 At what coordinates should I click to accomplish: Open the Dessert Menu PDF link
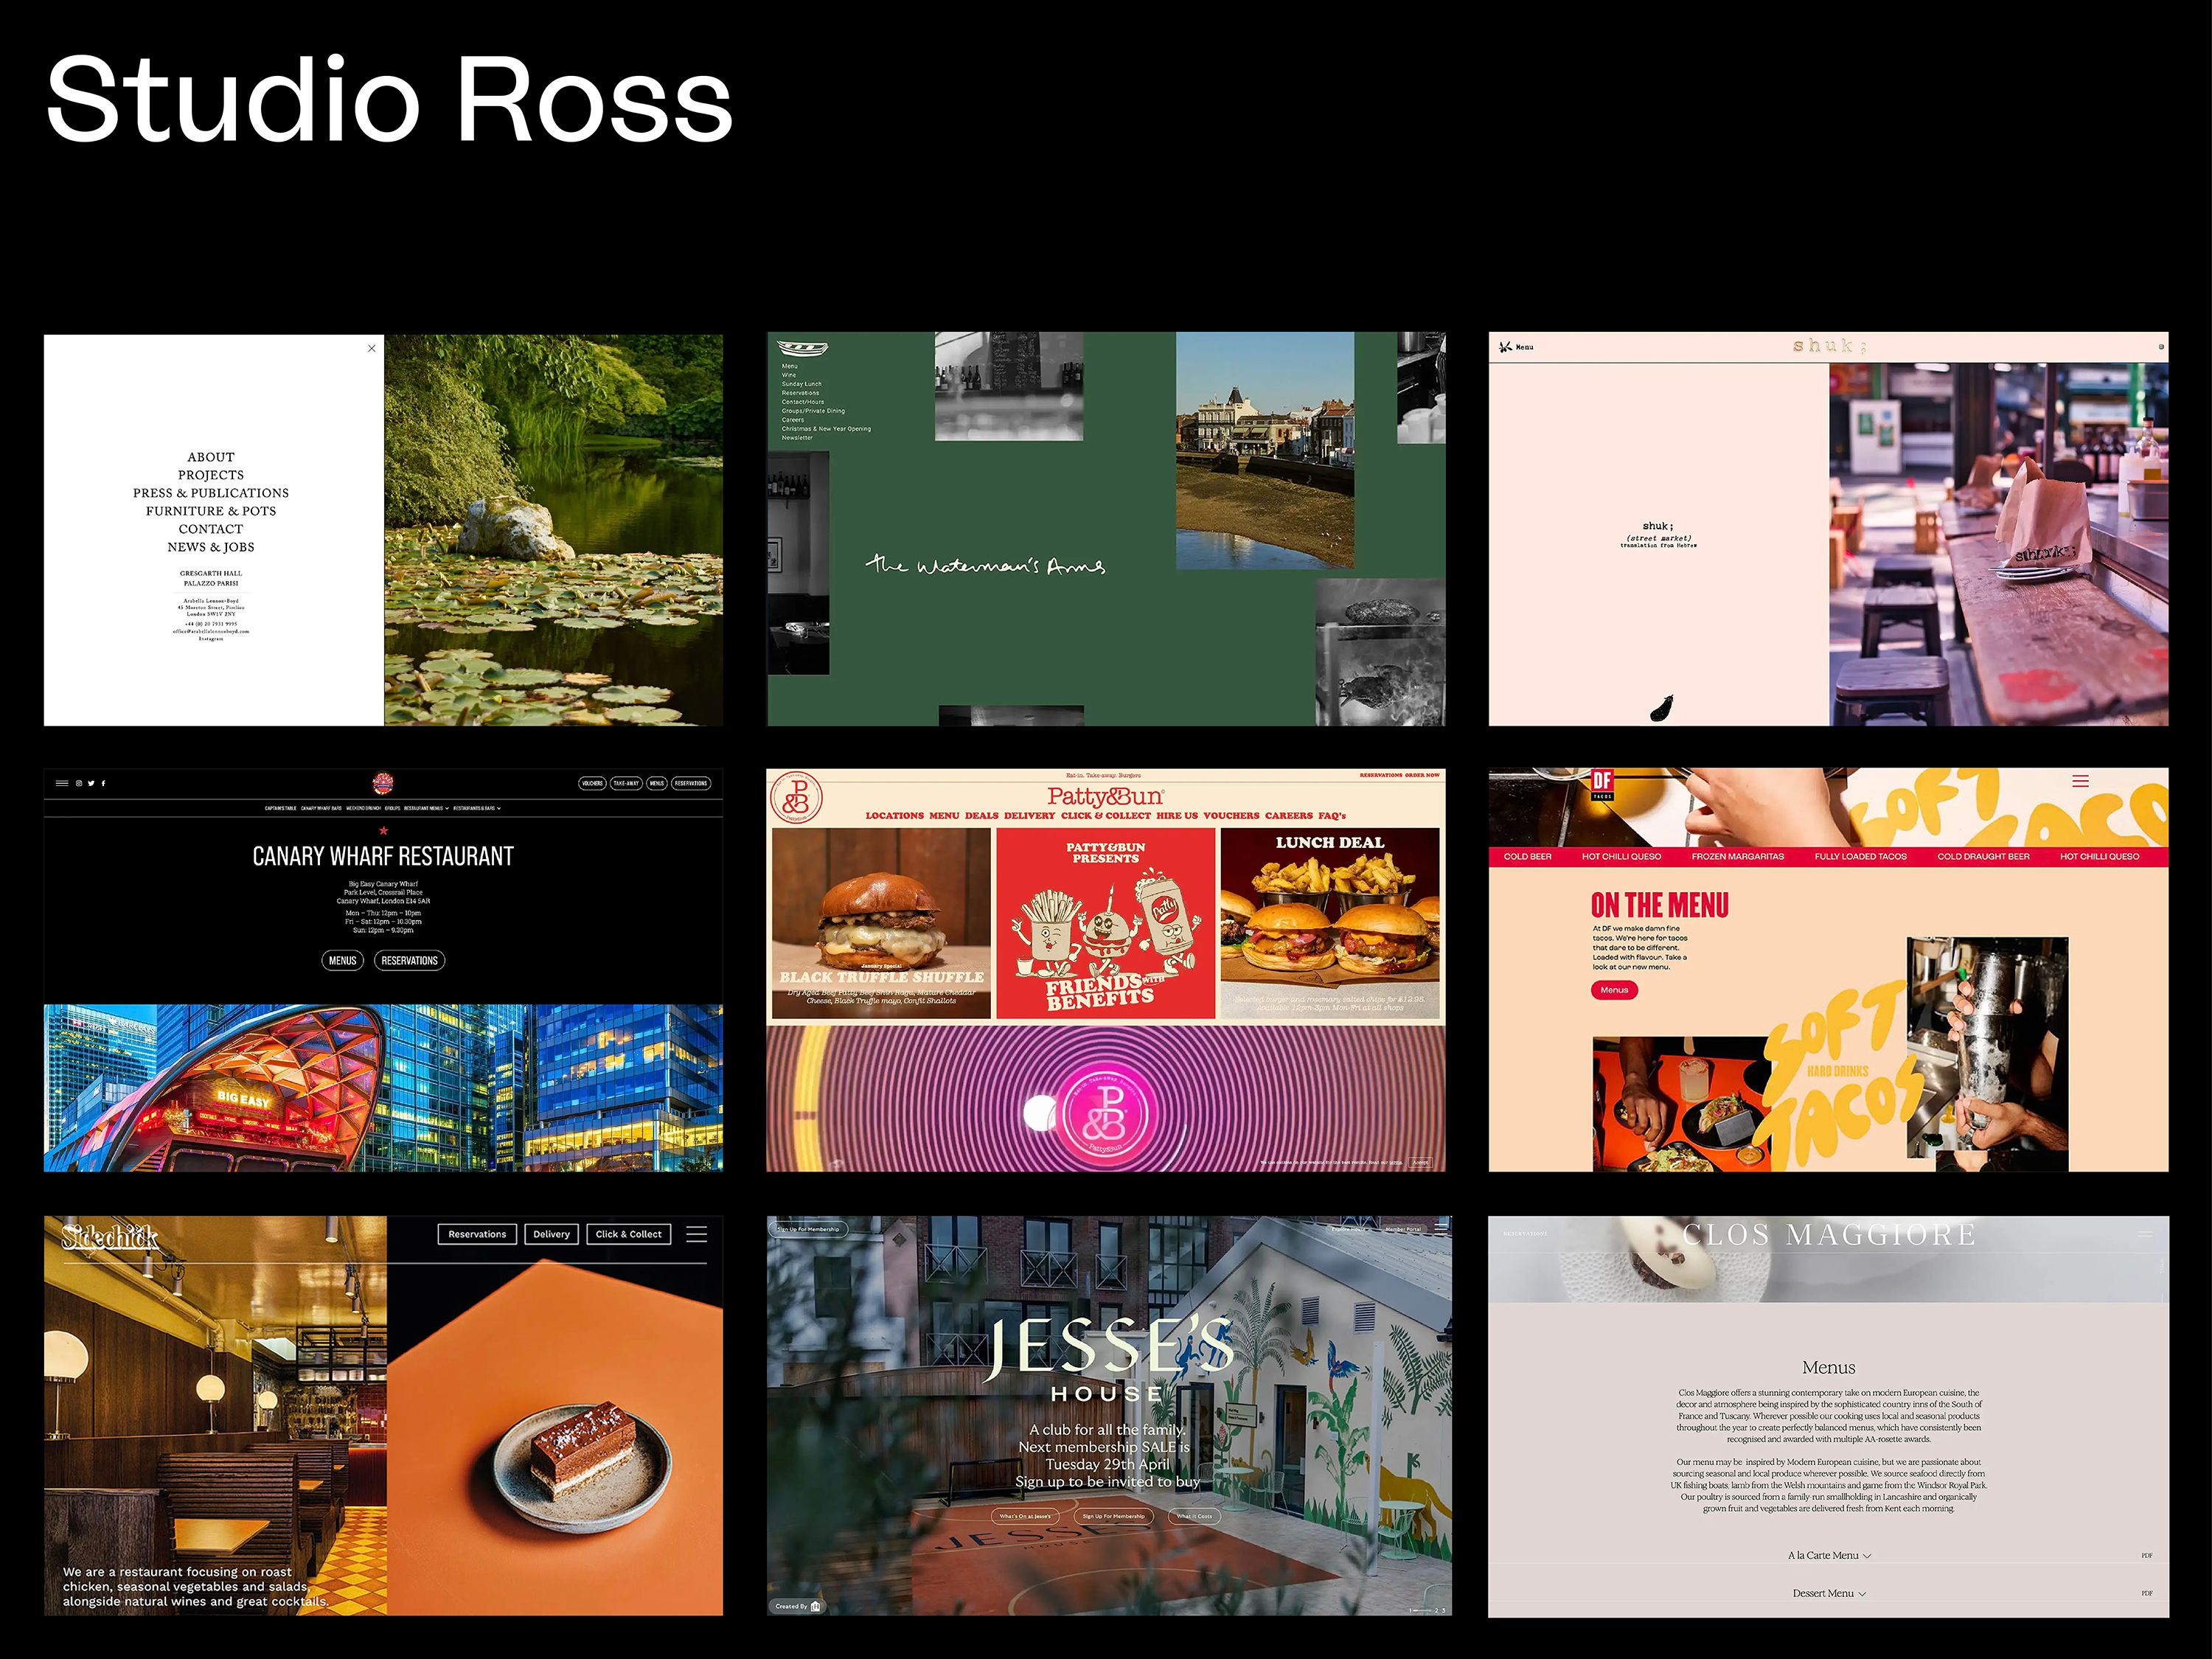point(2146,1593)
